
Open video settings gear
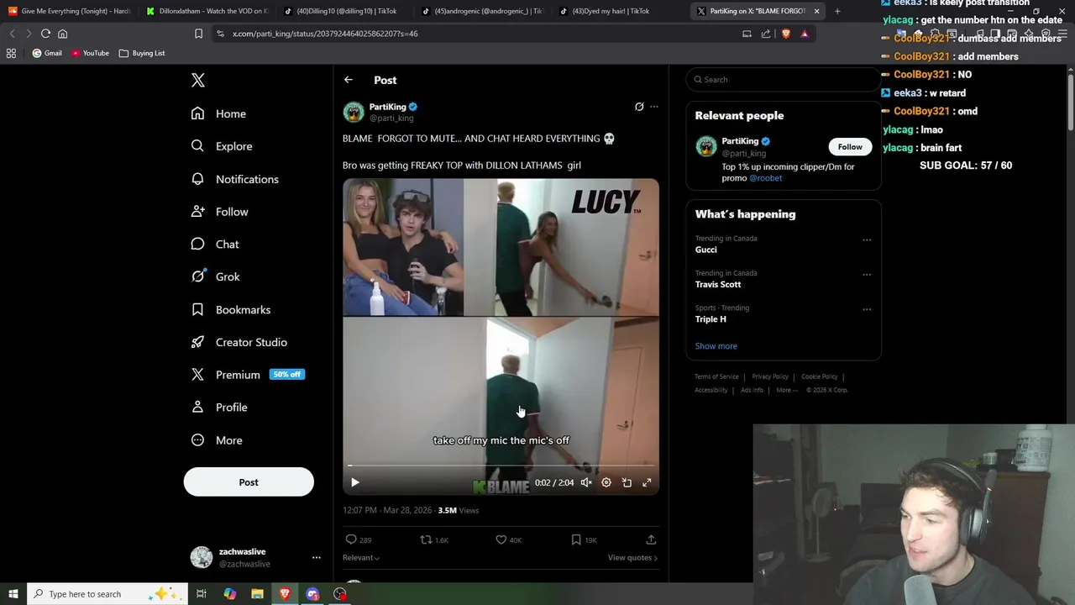coord(606,482)
